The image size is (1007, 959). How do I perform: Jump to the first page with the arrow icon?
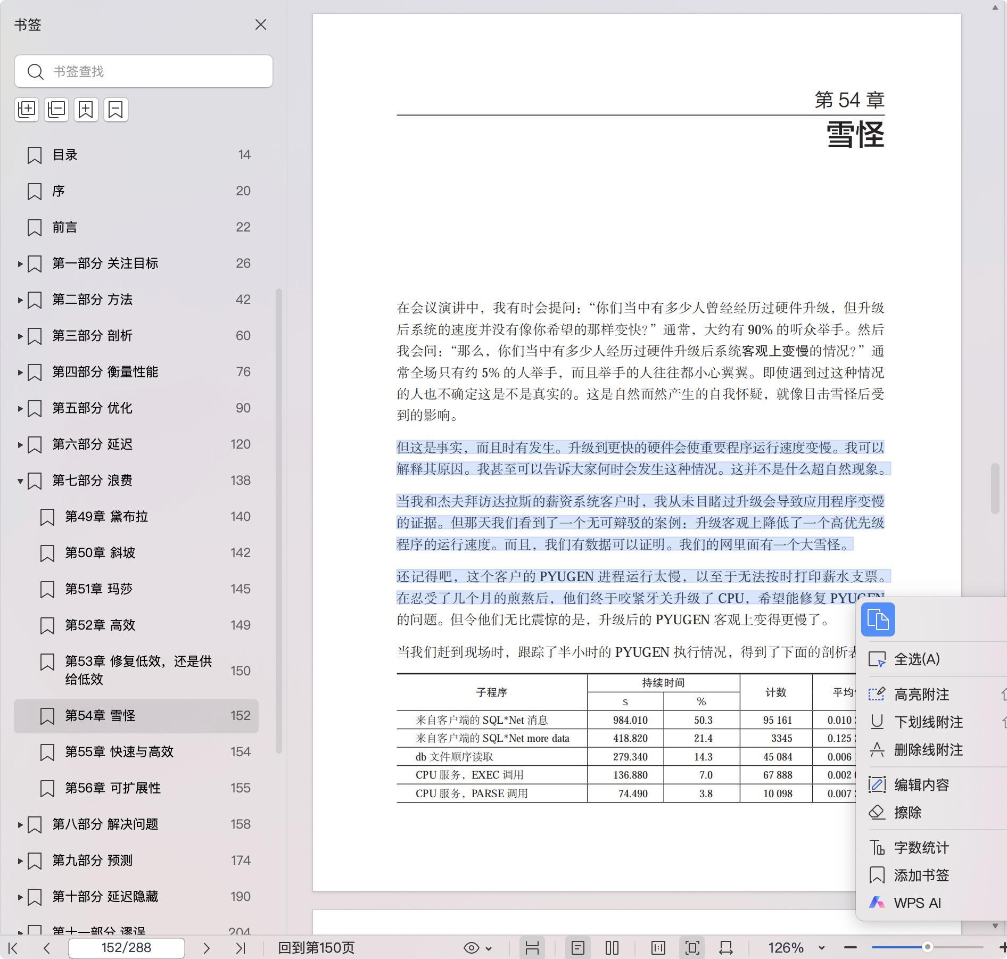pyautogui.click(x=13, y=948)
